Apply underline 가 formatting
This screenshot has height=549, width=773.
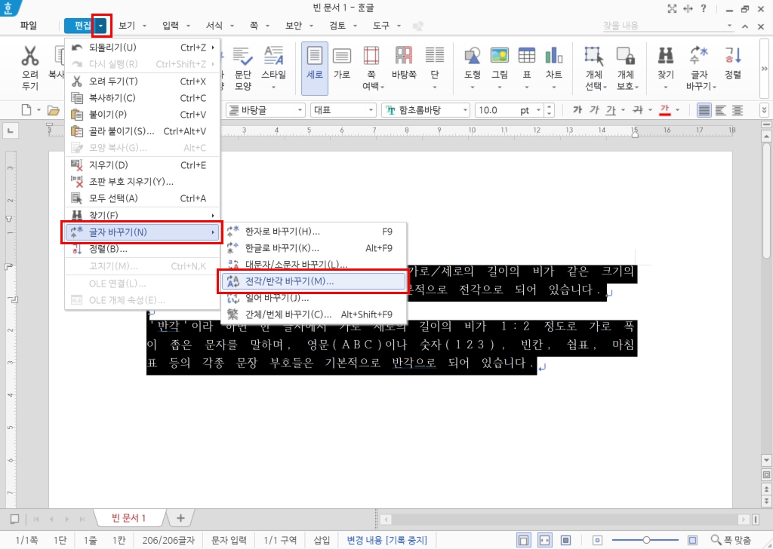[611, 110]
